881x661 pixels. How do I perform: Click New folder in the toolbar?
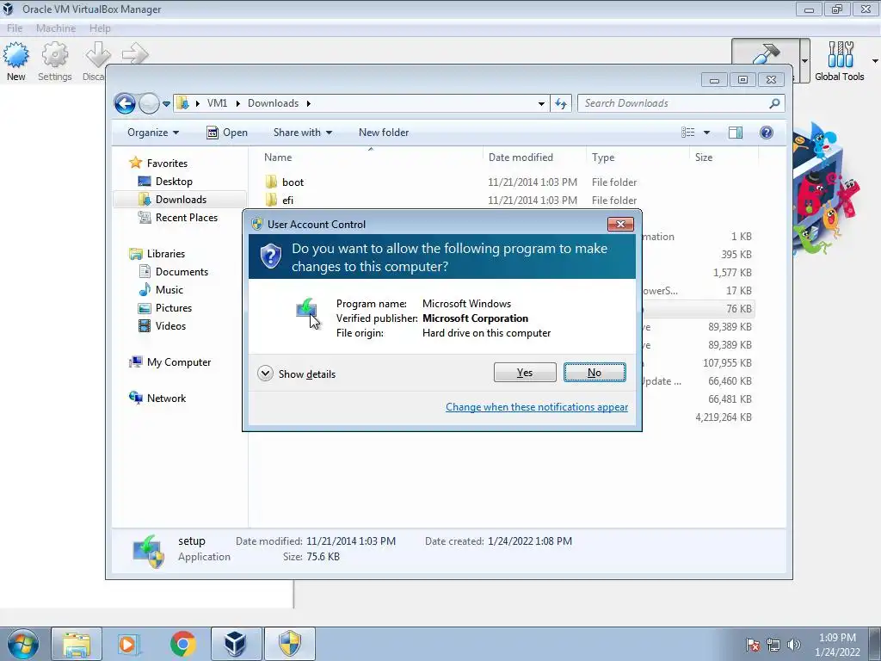[x=384, y=133]
